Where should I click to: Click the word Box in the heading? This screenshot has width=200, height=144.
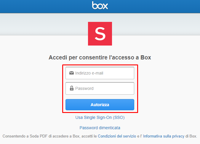point(146,57)
